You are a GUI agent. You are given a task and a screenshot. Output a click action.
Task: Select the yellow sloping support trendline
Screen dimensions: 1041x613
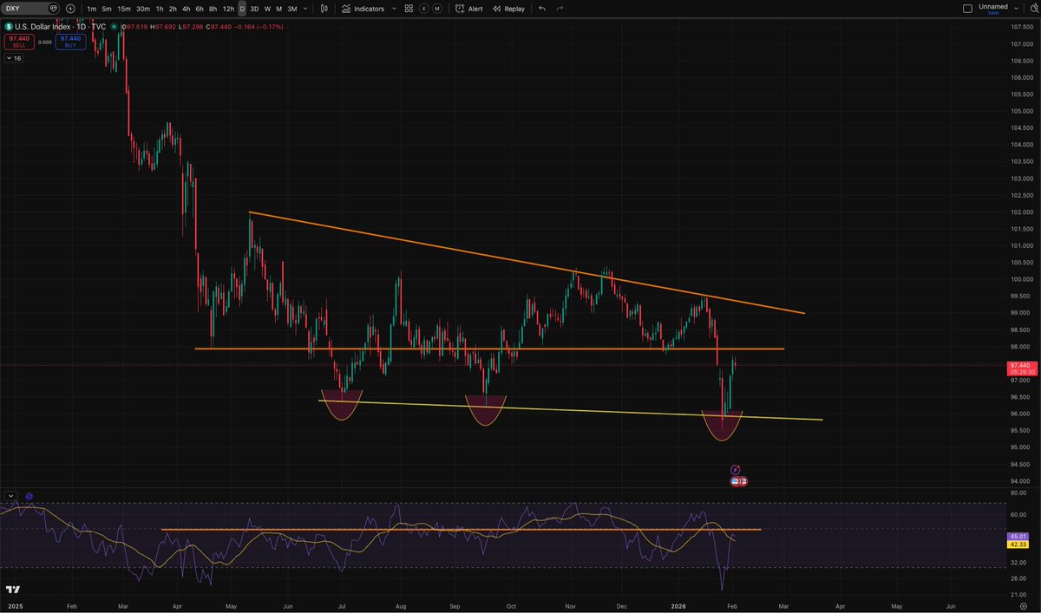[570, 409]
